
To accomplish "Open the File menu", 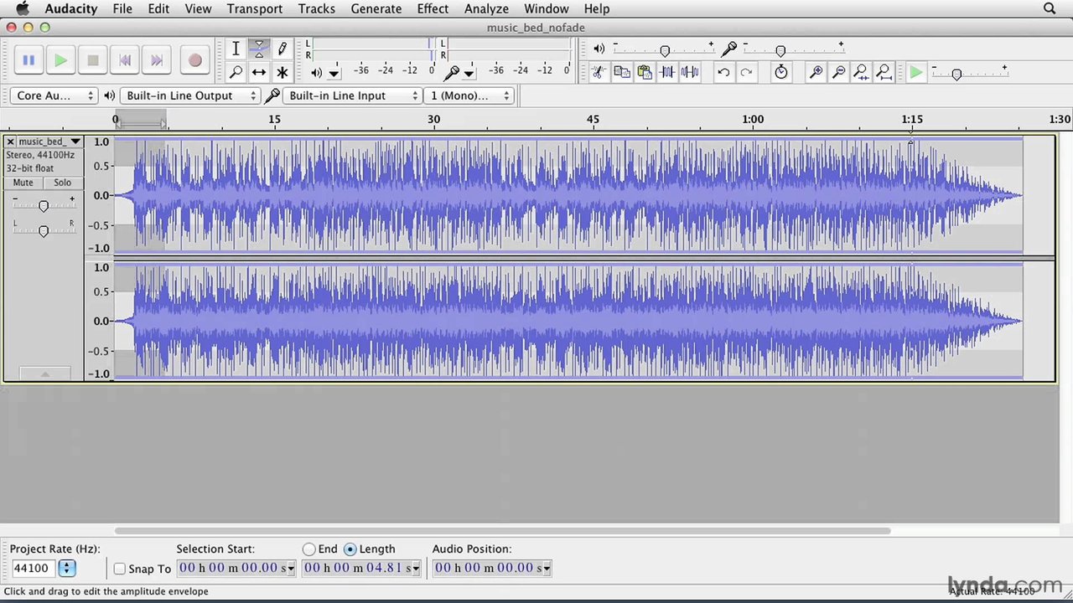I will [x=122, y=8].
